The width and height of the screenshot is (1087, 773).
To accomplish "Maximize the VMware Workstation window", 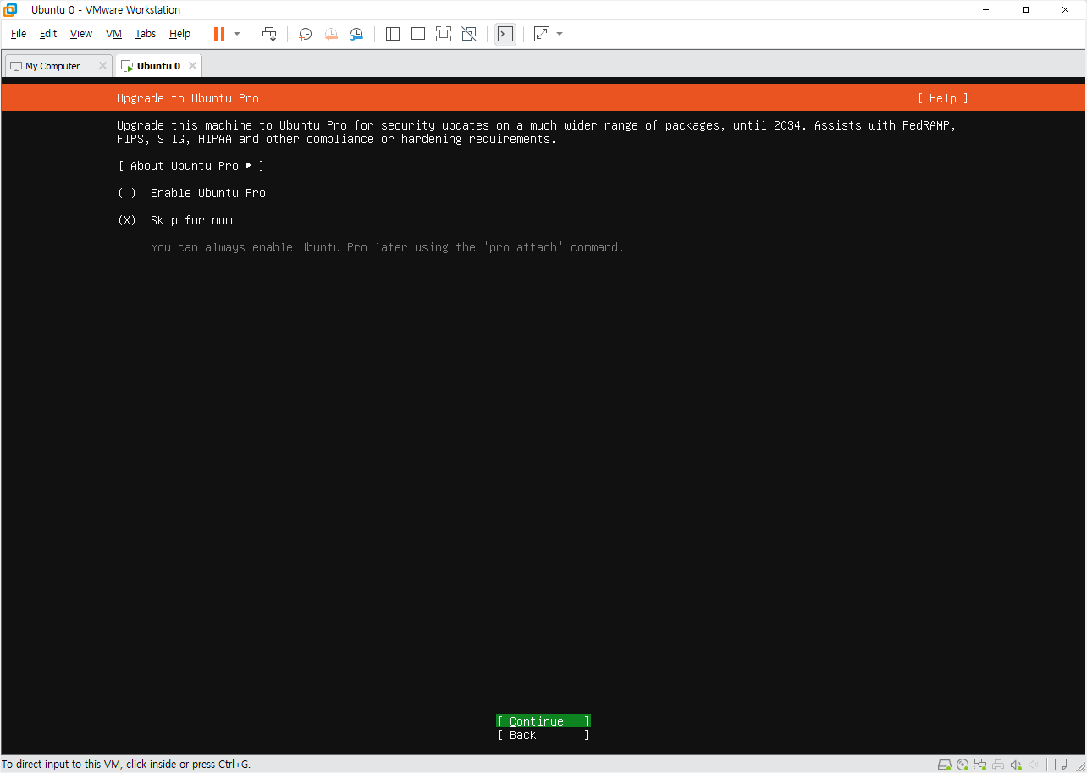I will pyautogui.click(x=1025, y=10).
